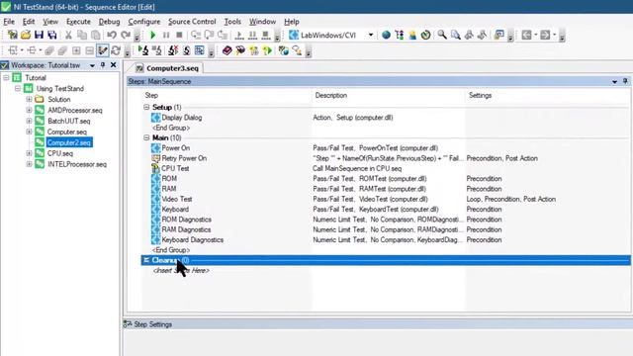Expand the Solution folder node

pos(29,99)
